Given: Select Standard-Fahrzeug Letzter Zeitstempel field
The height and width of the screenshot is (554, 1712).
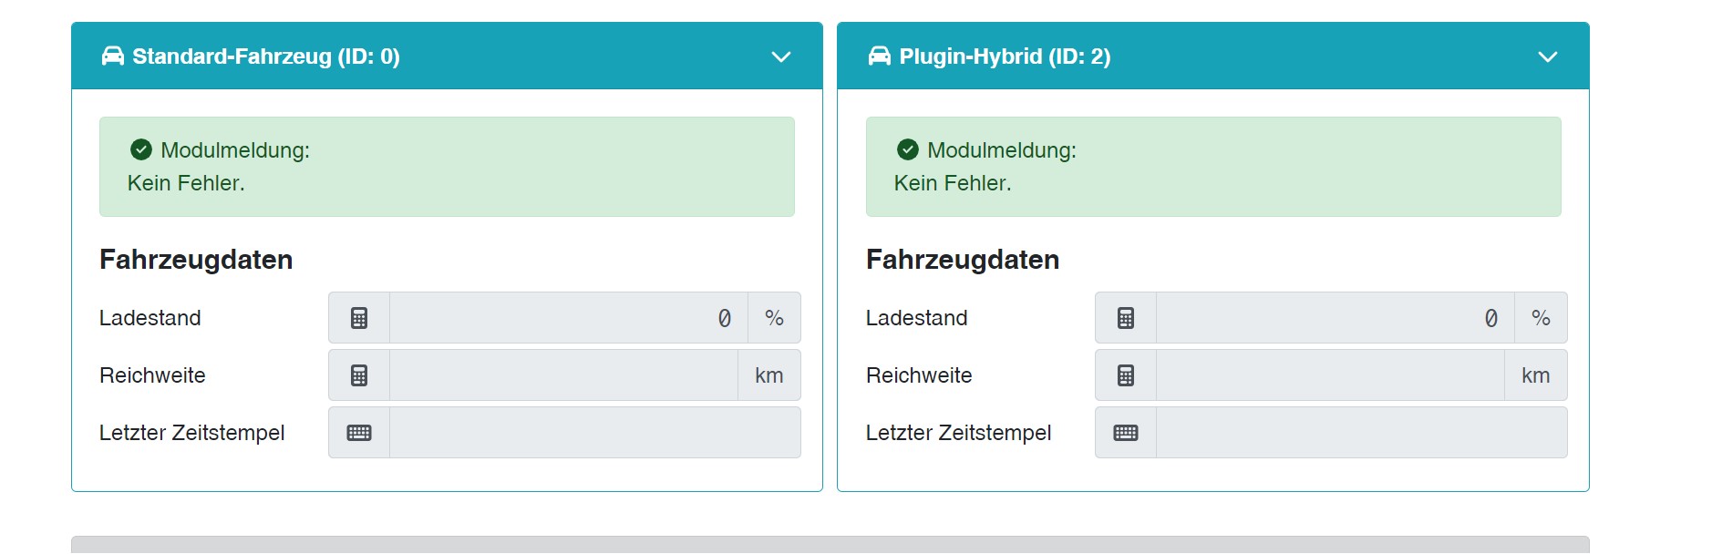Looking at the screenshot, I should pos(594,433).
